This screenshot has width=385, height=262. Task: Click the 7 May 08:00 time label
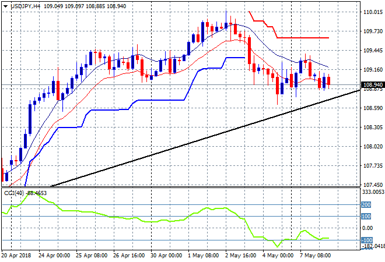(x=315, y=256)
